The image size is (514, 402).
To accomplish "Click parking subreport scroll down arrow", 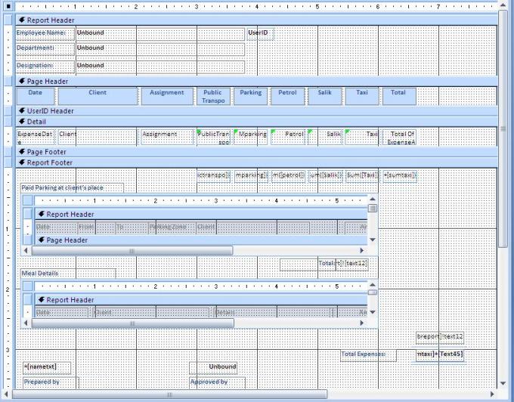I will 373,240.
